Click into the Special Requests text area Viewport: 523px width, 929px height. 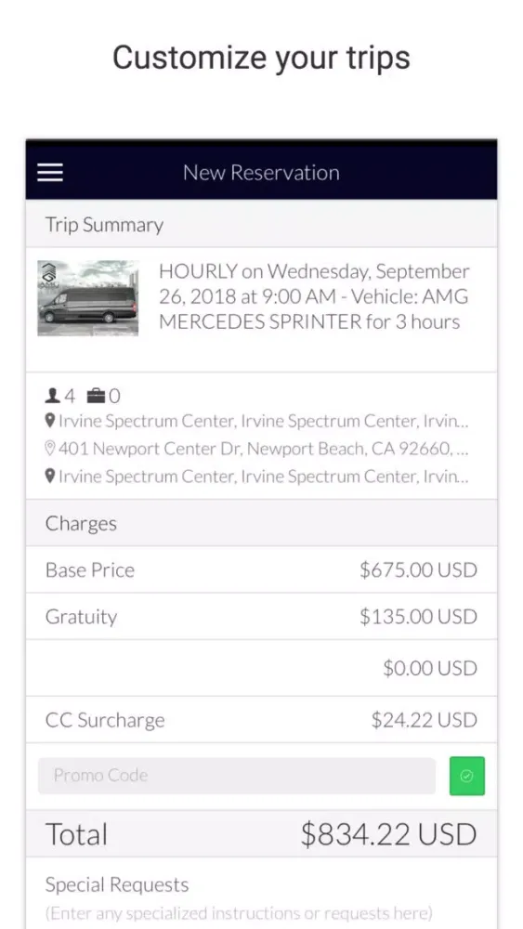click(261, 898)
